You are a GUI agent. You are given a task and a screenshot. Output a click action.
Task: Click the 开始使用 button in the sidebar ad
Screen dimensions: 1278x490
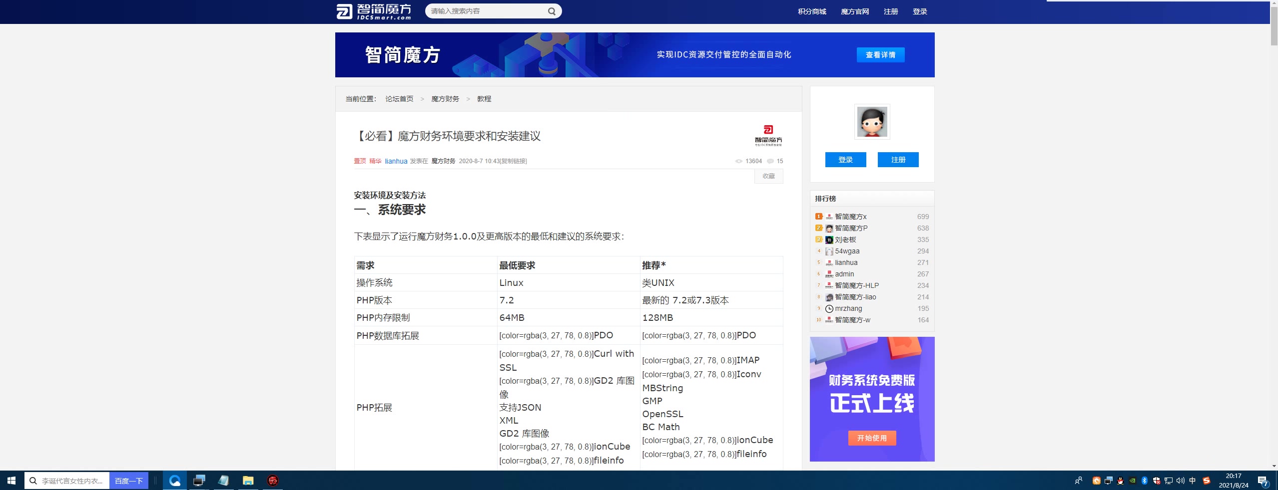click(x=872, y=438)
